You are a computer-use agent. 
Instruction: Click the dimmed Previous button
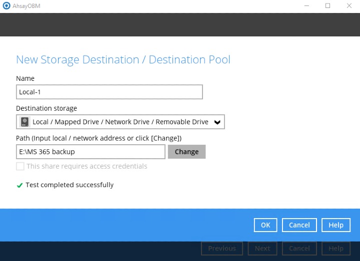pos(221,248)
